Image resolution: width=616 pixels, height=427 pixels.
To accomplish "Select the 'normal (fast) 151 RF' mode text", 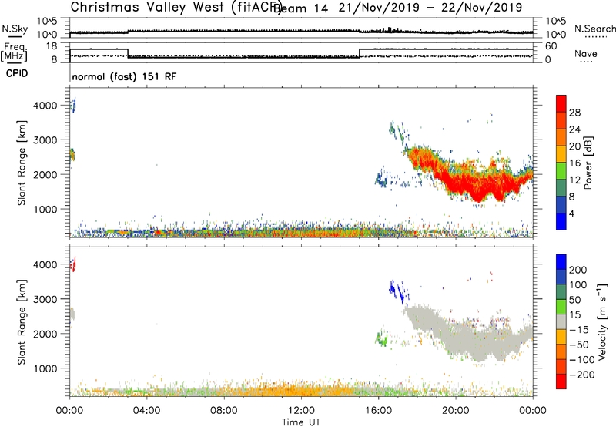I will tap(124, 76).
